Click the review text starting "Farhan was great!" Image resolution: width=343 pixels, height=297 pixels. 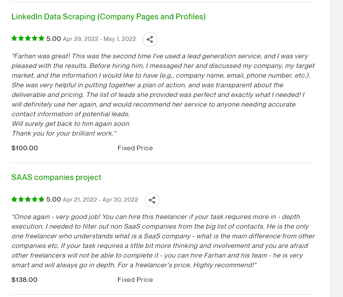[x=163, y=95]
